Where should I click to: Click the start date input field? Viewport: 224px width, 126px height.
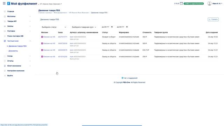coord(107,27)
